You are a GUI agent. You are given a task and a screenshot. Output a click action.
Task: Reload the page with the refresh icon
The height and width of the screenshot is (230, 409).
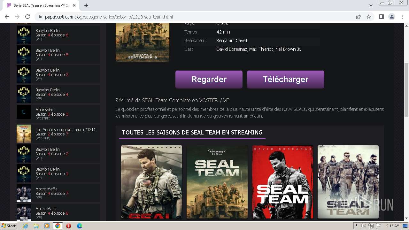[x=27, y=17]
